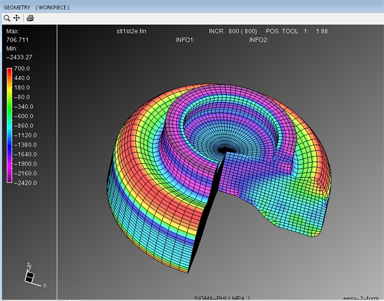Viewport: 384px width, 301px height.
Task: Click the INFO2 field label
Action: tap(259, 40)
